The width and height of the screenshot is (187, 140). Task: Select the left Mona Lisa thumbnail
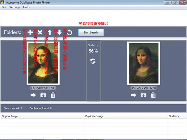(43, 63)
